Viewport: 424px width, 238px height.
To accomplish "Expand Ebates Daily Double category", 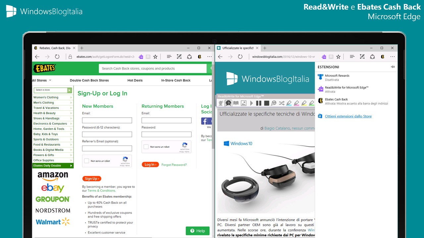I will 53,166.
